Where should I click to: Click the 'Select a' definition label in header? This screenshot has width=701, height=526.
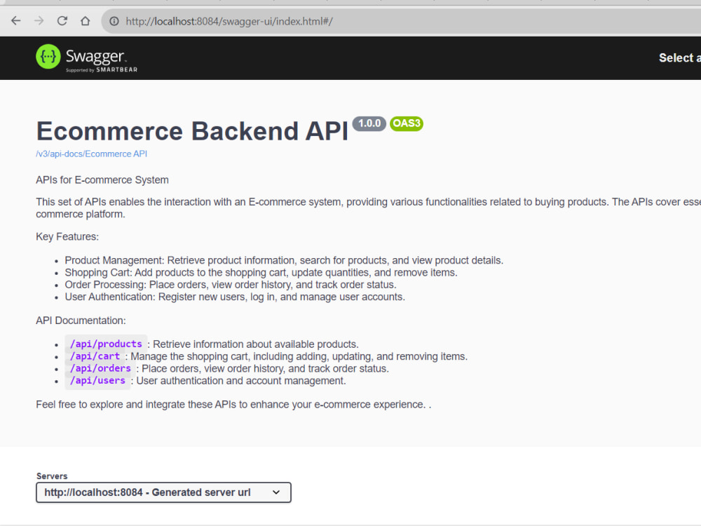679,58
